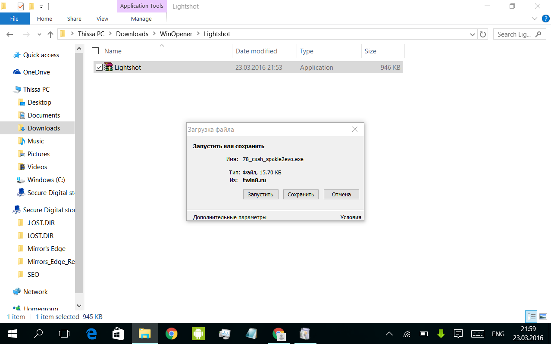Expand the ribbon with the chevron
Image resolution: width=551 pixels, height=344 pixels.
coord(535,19)
